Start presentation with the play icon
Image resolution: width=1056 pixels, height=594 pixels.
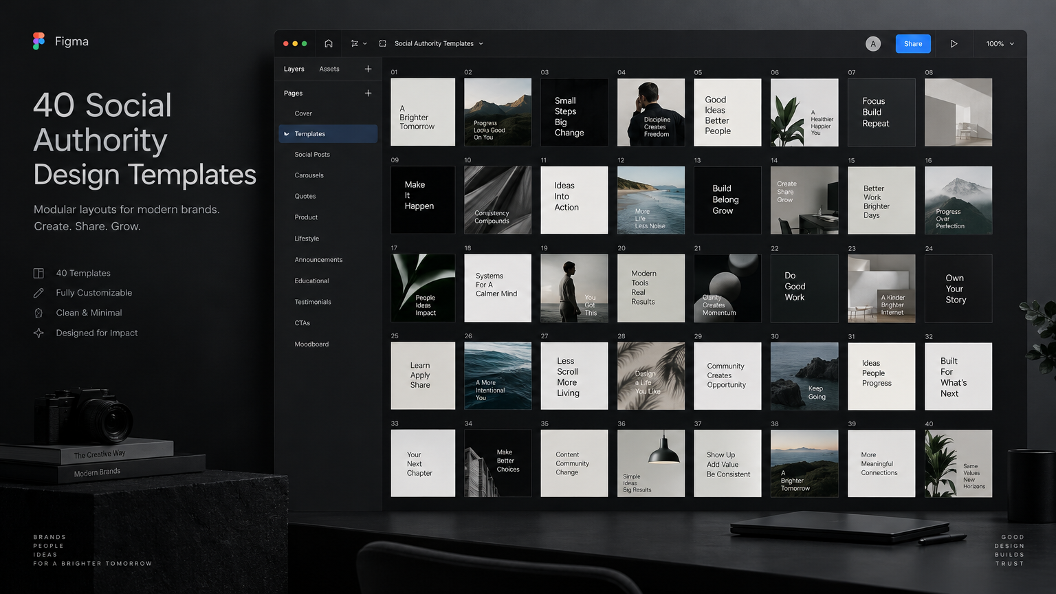pos(954,43)
